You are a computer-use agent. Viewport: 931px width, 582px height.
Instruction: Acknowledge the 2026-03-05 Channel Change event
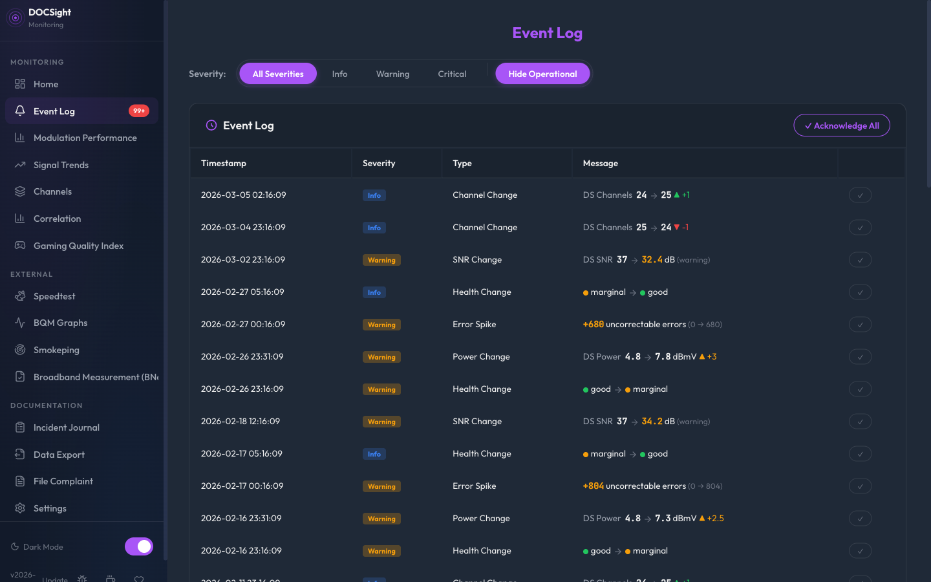click(x=860, y=195)
